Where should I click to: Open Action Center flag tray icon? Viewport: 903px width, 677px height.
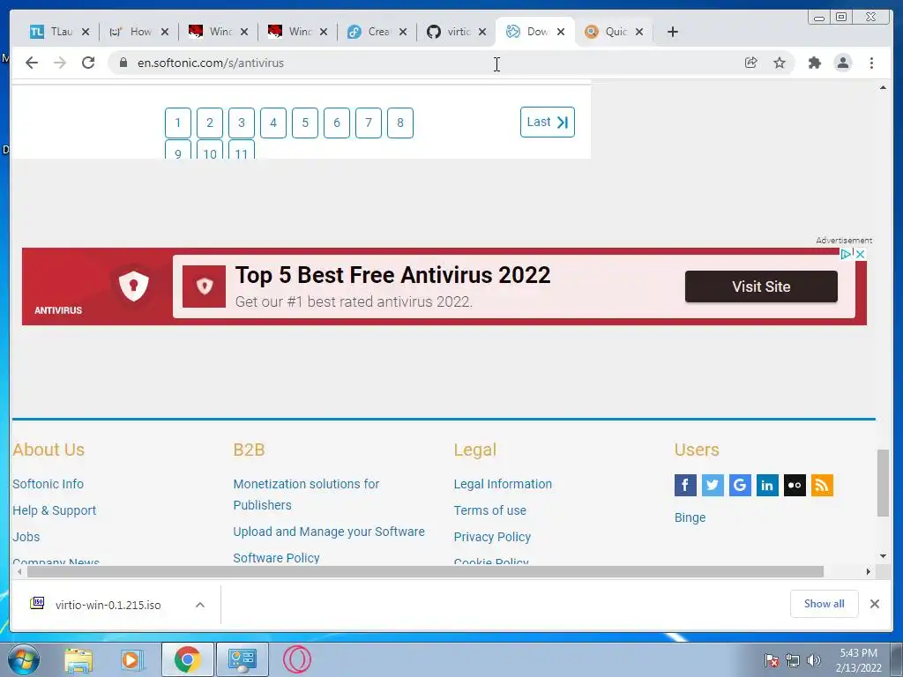772,660
